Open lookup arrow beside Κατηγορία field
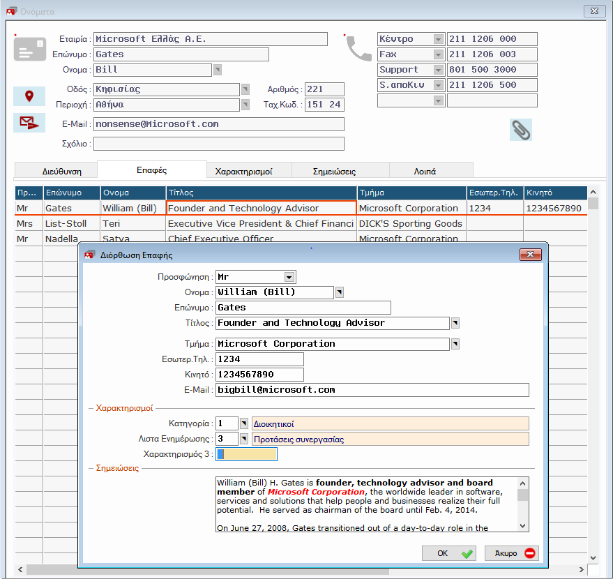The width and height of the screenshot is (613, 579). click(244, 423)
